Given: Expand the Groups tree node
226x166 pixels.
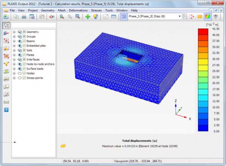Looking at the screenshot, I should pyautogui.click(x=14, y=36).
